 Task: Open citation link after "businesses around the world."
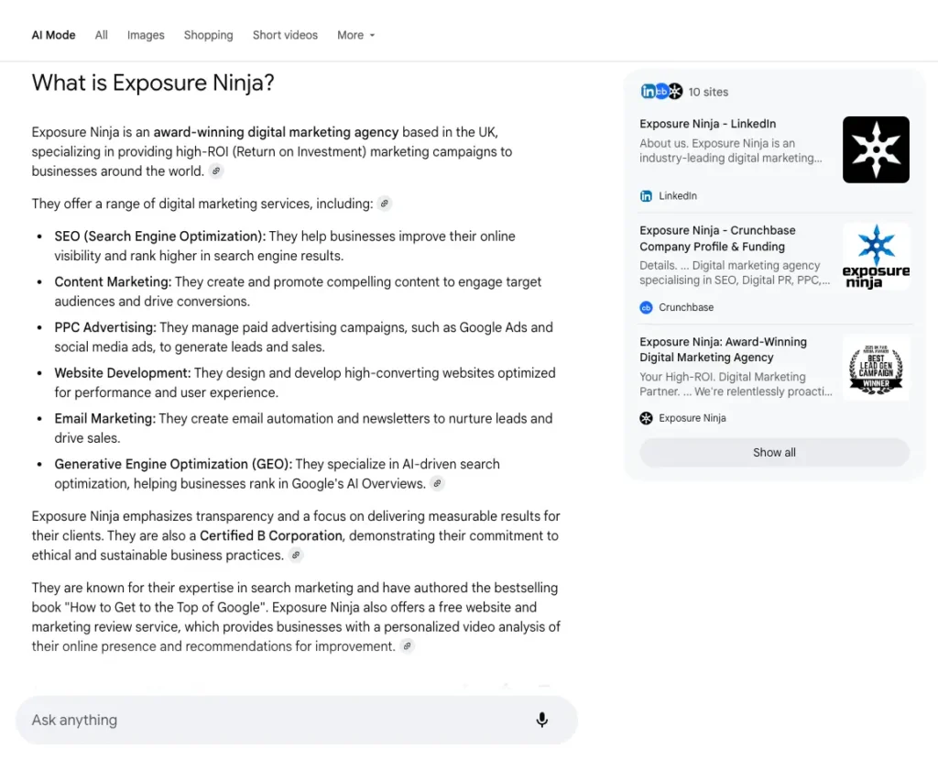coord(216,171)
